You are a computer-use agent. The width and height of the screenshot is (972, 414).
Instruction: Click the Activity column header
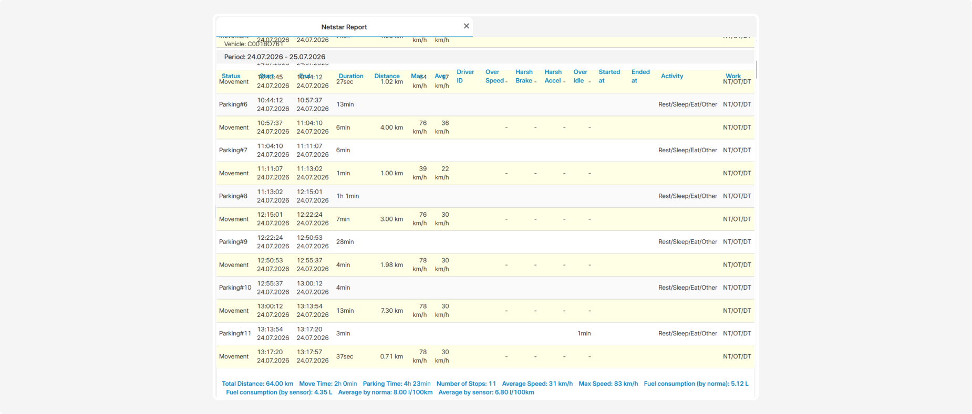[672, 76]
